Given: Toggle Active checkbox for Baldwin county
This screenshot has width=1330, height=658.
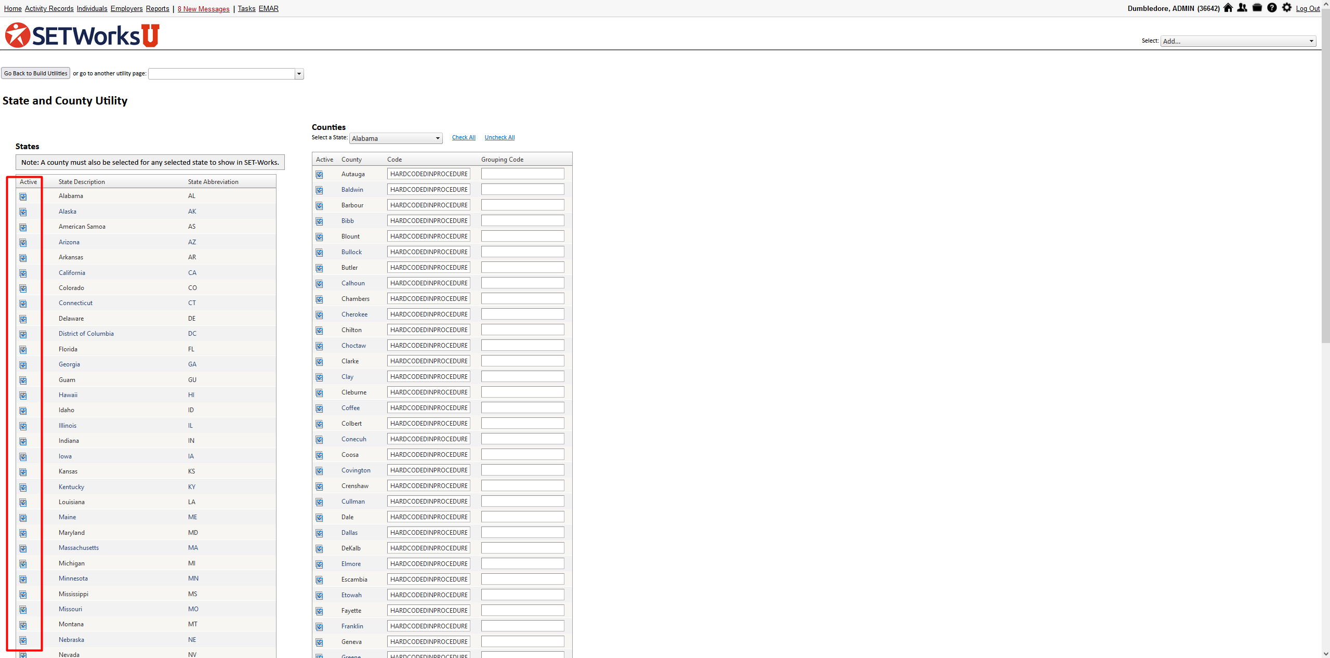Looking at the screenshot, I should coord(319,190).
